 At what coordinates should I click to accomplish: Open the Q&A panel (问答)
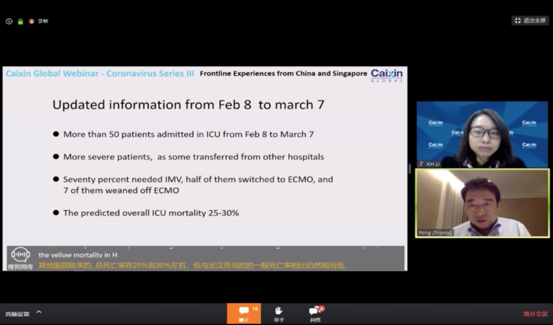coord(315,313)
